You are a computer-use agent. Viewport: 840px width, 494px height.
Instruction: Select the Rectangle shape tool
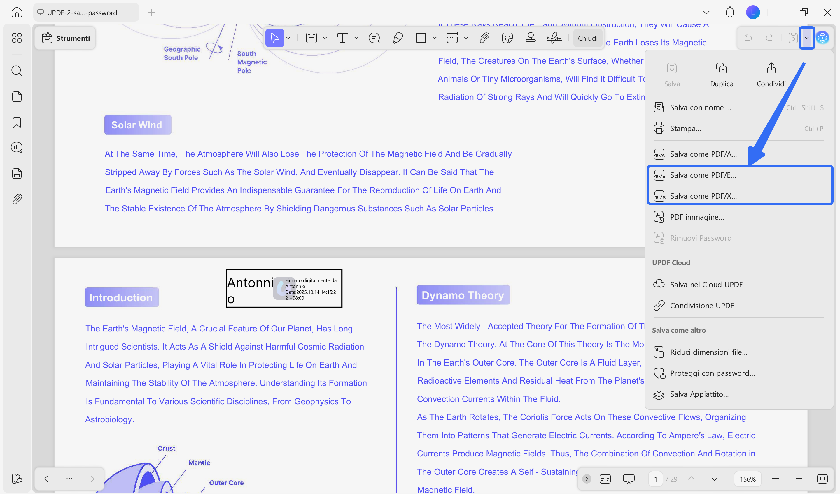[421, 38]
